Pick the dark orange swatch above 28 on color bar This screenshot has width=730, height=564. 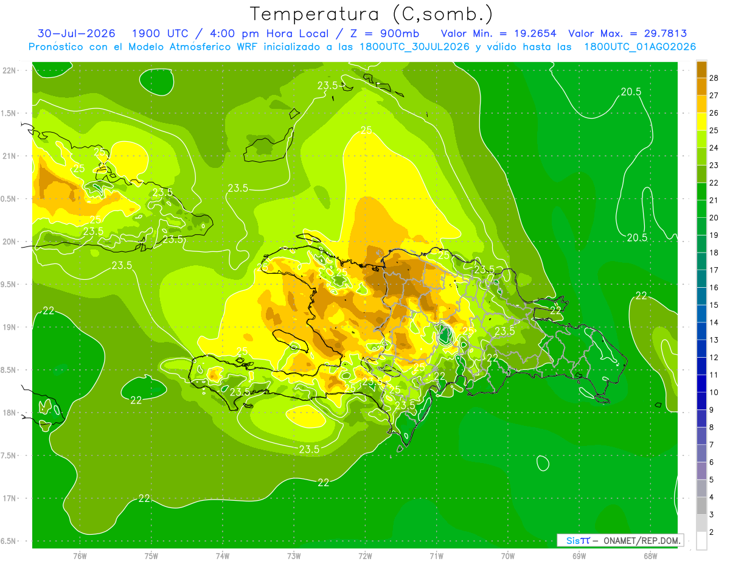(701, 69)
